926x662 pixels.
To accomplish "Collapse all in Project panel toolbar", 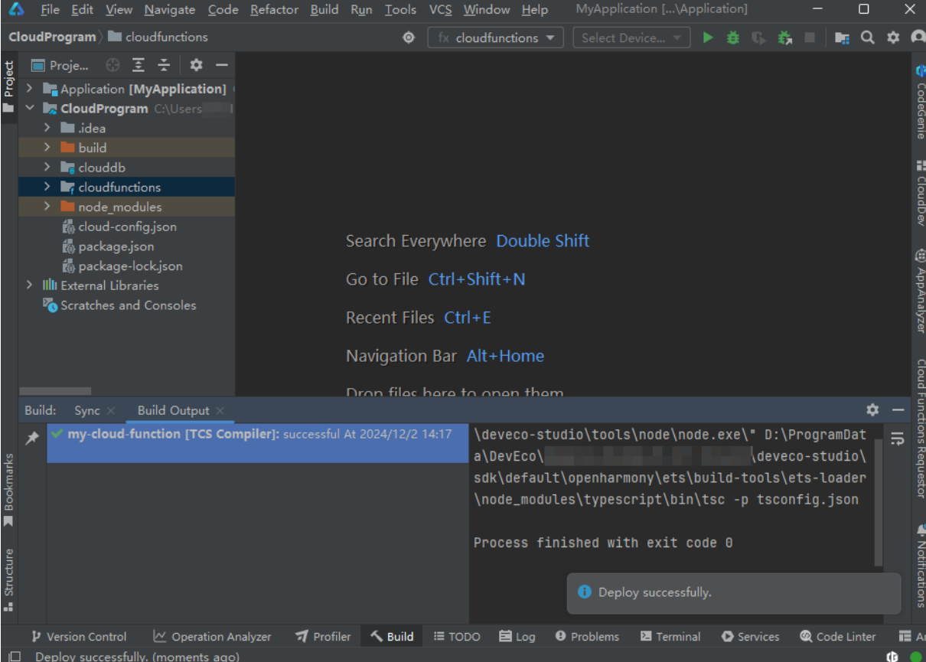I will click(x=164, y=65).
